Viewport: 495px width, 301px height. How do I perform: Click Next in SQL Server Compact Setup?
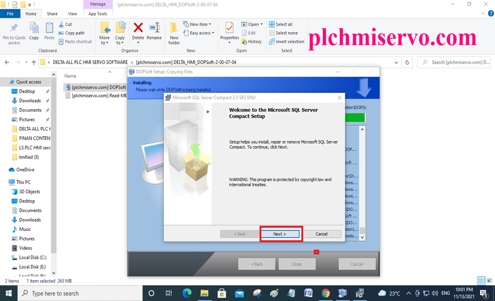pos(280,234)
